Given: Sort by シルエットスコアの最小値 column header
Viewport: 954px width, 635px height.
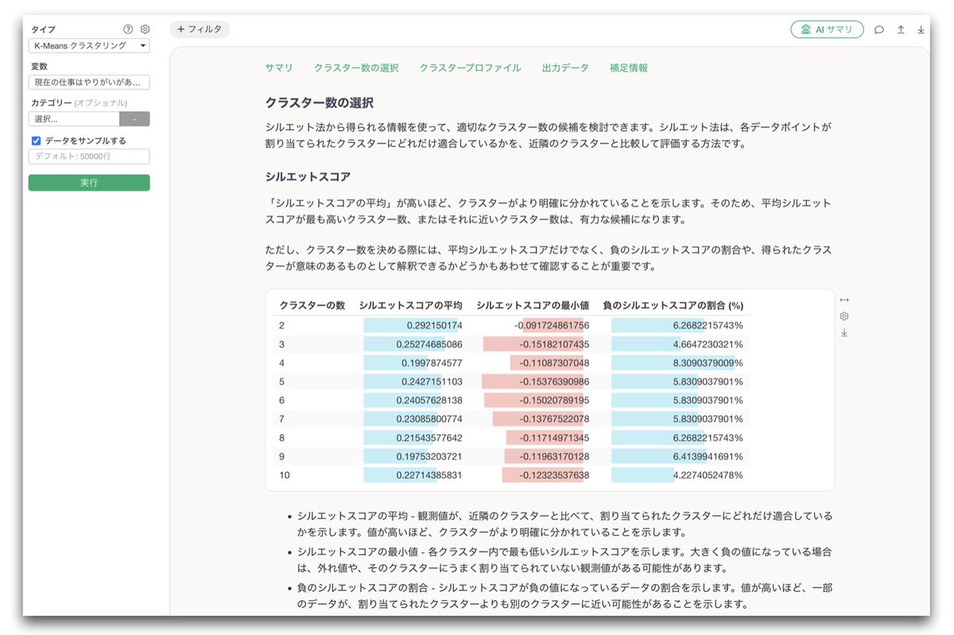Looking at the screenshot, I should (x=533, y=305).
